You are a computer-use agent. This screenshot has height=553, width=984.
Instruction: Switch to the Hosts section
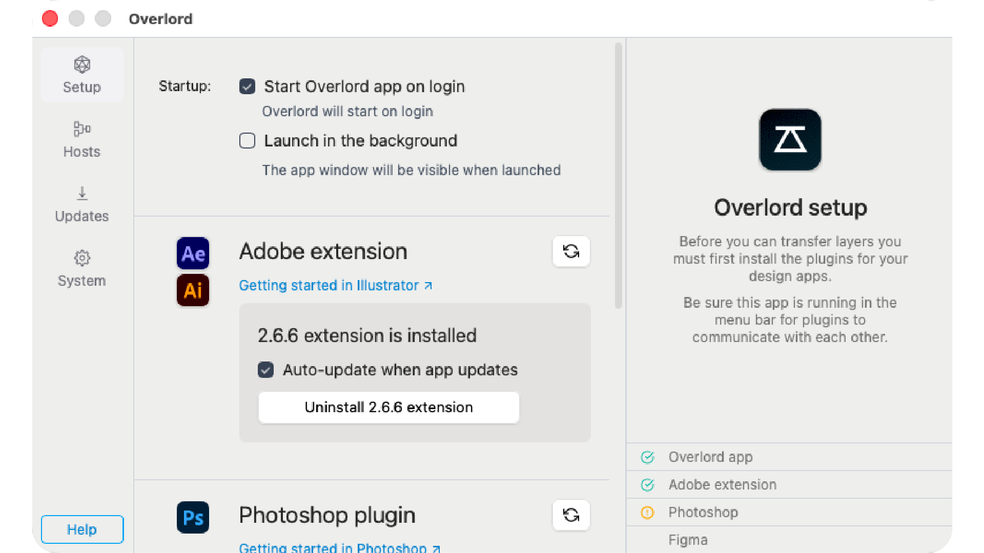pyautogui.click(x=82, y=139)
